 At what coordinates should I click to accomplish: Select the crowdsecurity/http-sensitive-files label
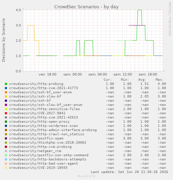click(45, 109)
